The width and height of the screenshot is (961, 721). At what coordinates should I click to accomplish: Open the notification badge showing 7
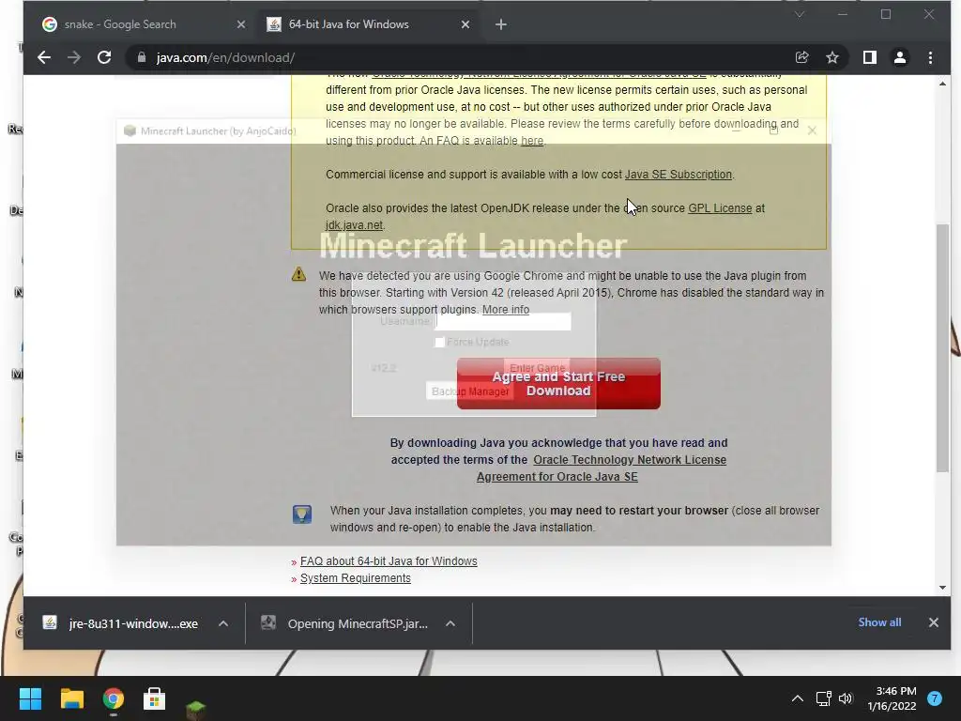[x=934, y=698]
